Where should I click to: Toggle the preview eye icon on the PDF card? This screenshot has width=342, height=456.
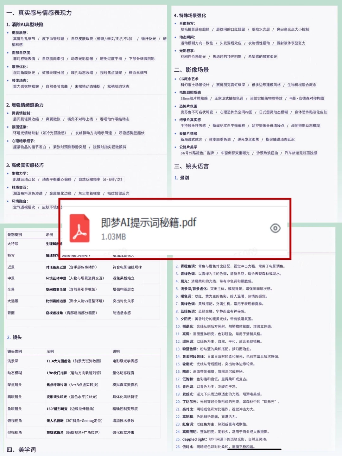click(x=275, y=228)
